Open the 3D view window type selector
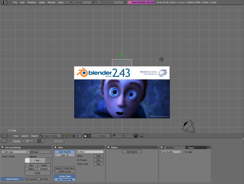 [x=4, y=136]
